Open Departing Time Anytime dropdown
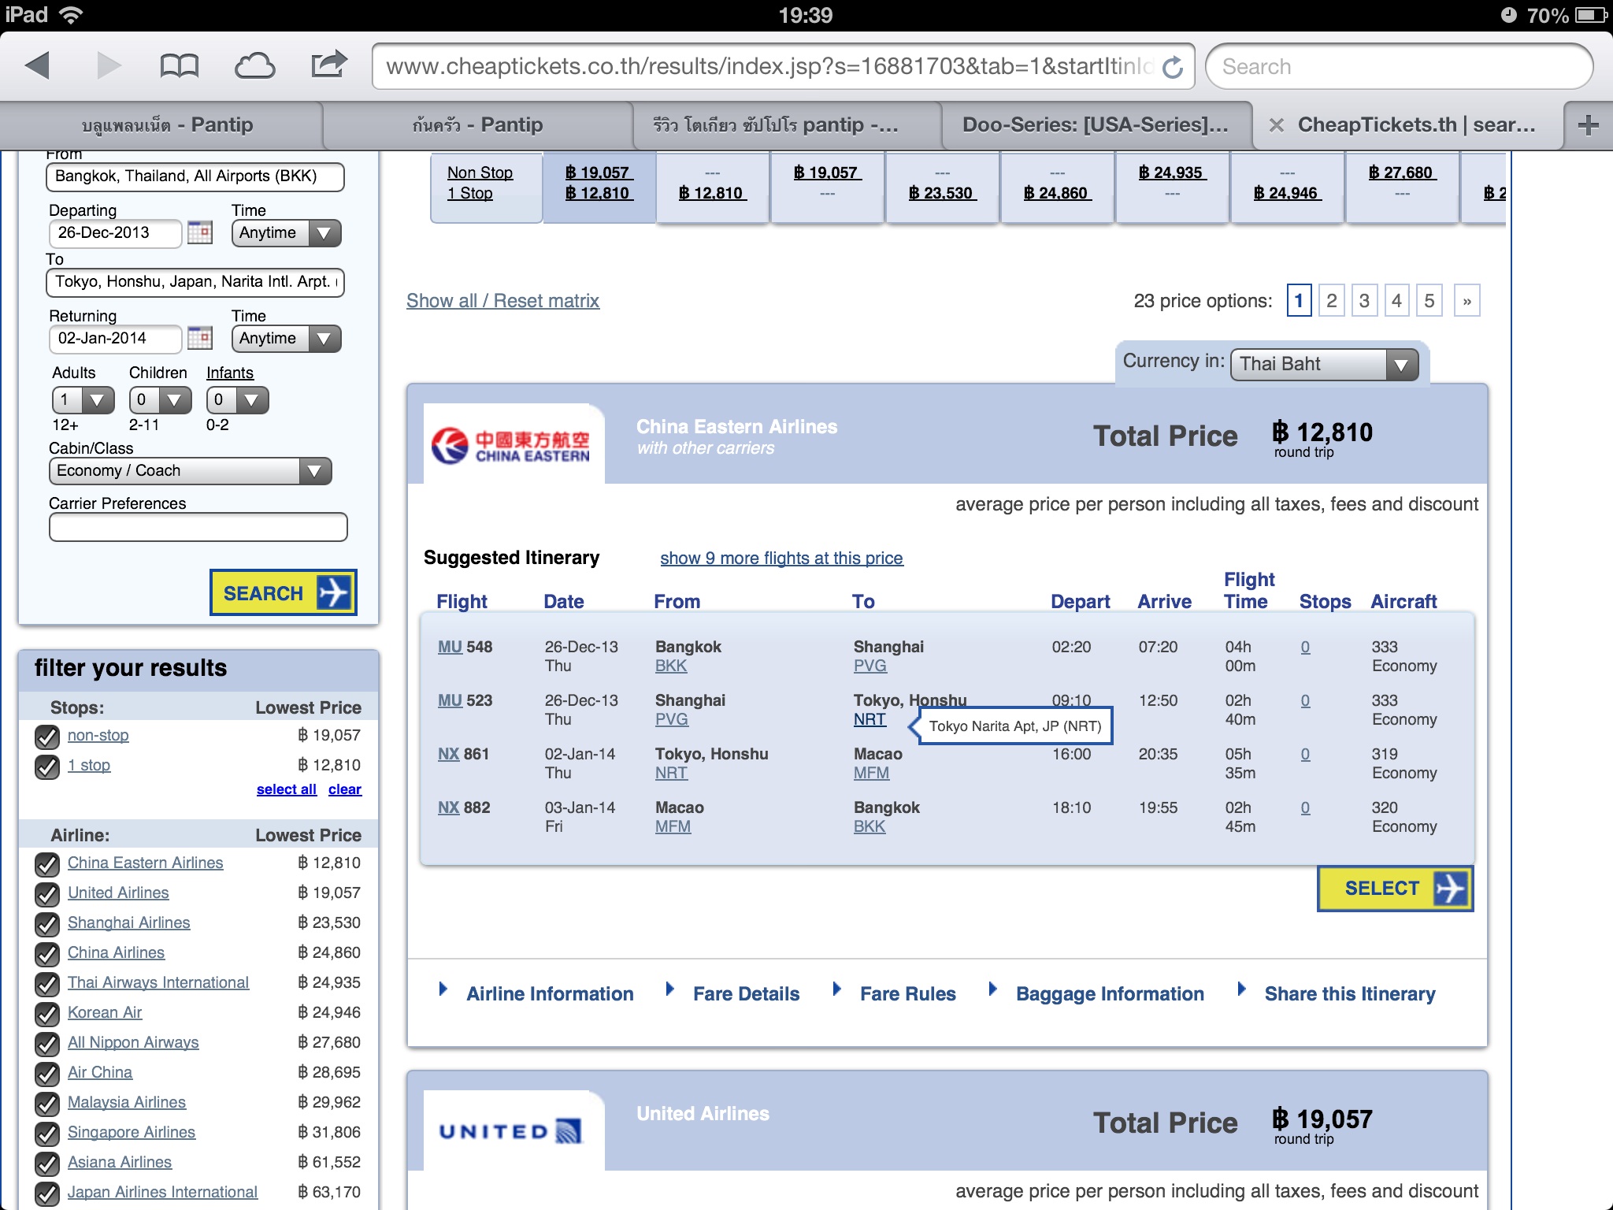This screenshot has width=1613, height=1210. click(287, 232)
